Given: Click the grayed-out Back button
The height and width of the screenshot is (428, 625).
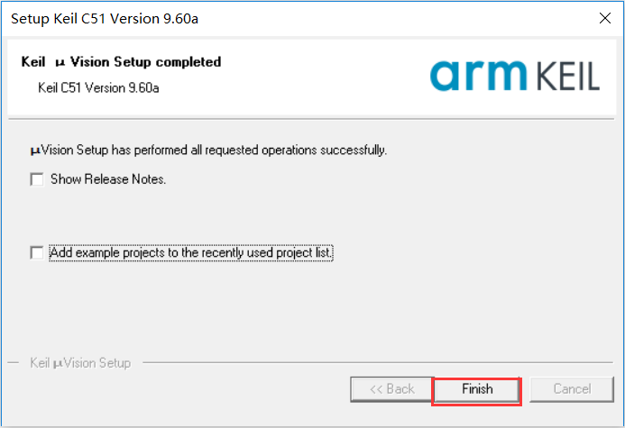Looking at the screenshot, I should tap(392, 389).
